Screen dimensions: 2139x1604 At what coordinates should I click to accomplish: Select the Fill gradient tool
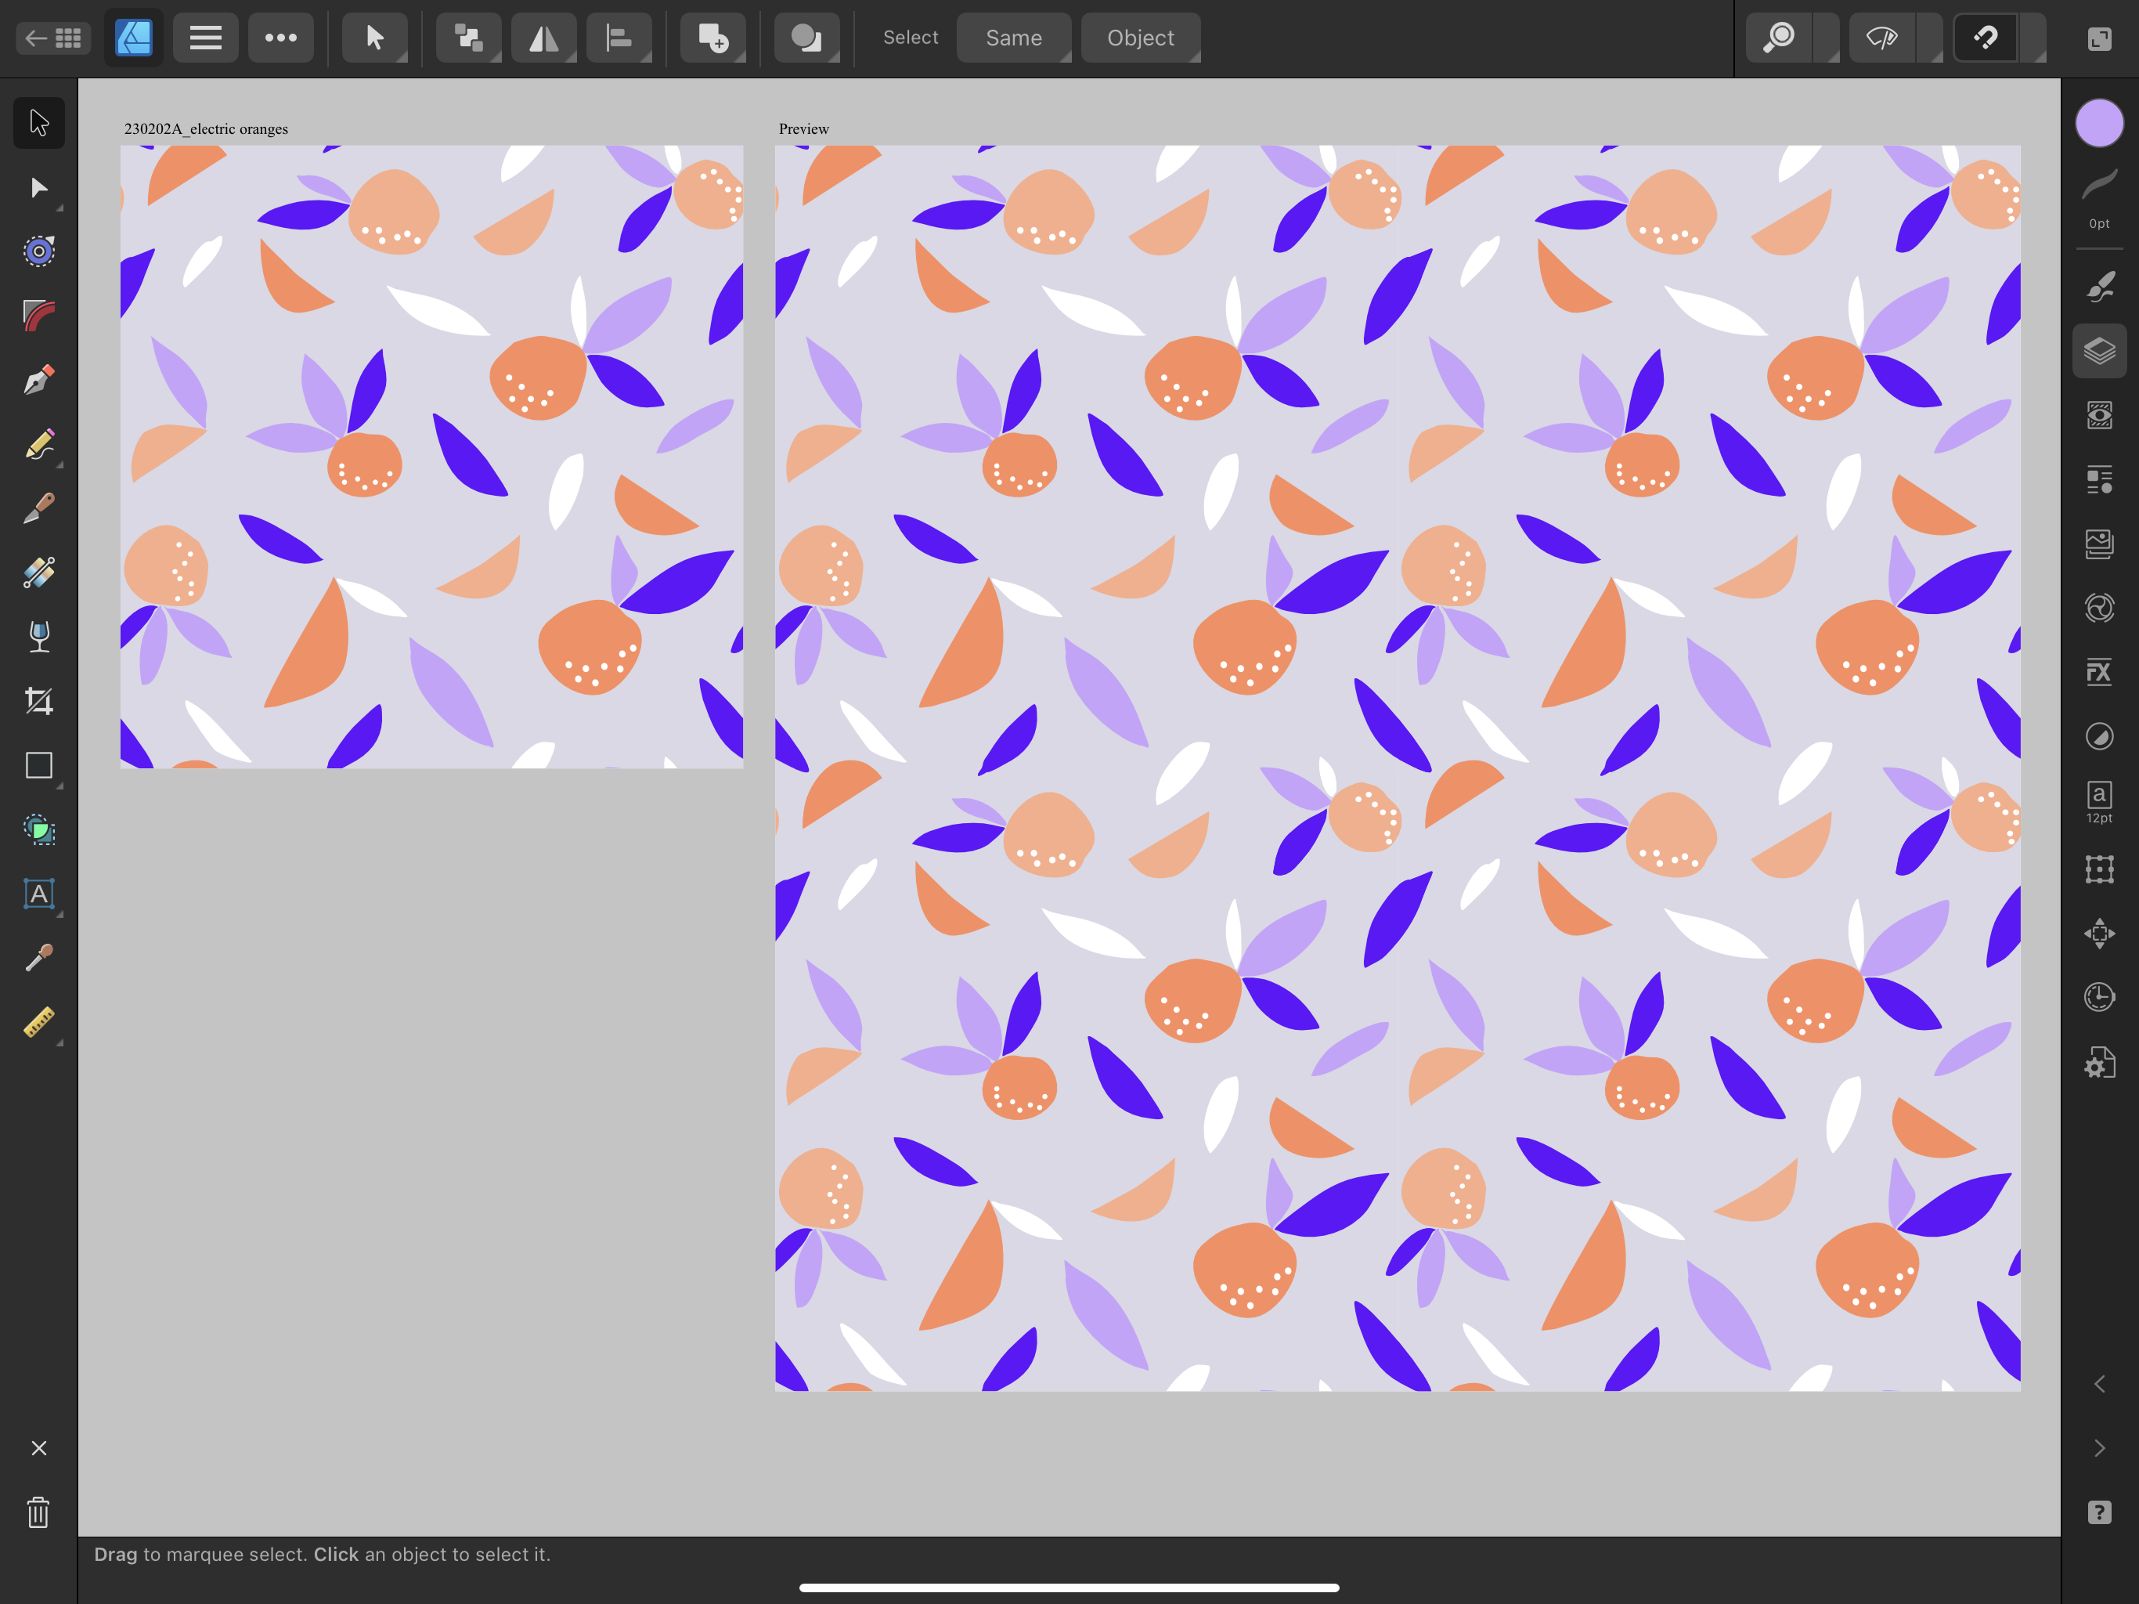click(x=38, y=573)
